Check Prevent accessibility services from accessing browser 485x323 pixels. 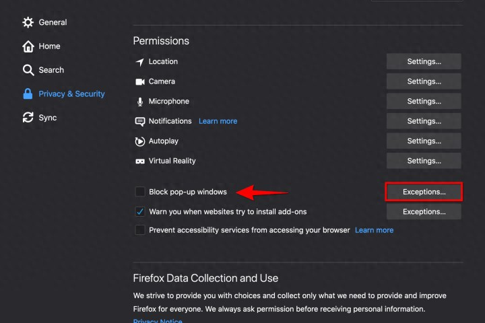click(x=140, y=230)
